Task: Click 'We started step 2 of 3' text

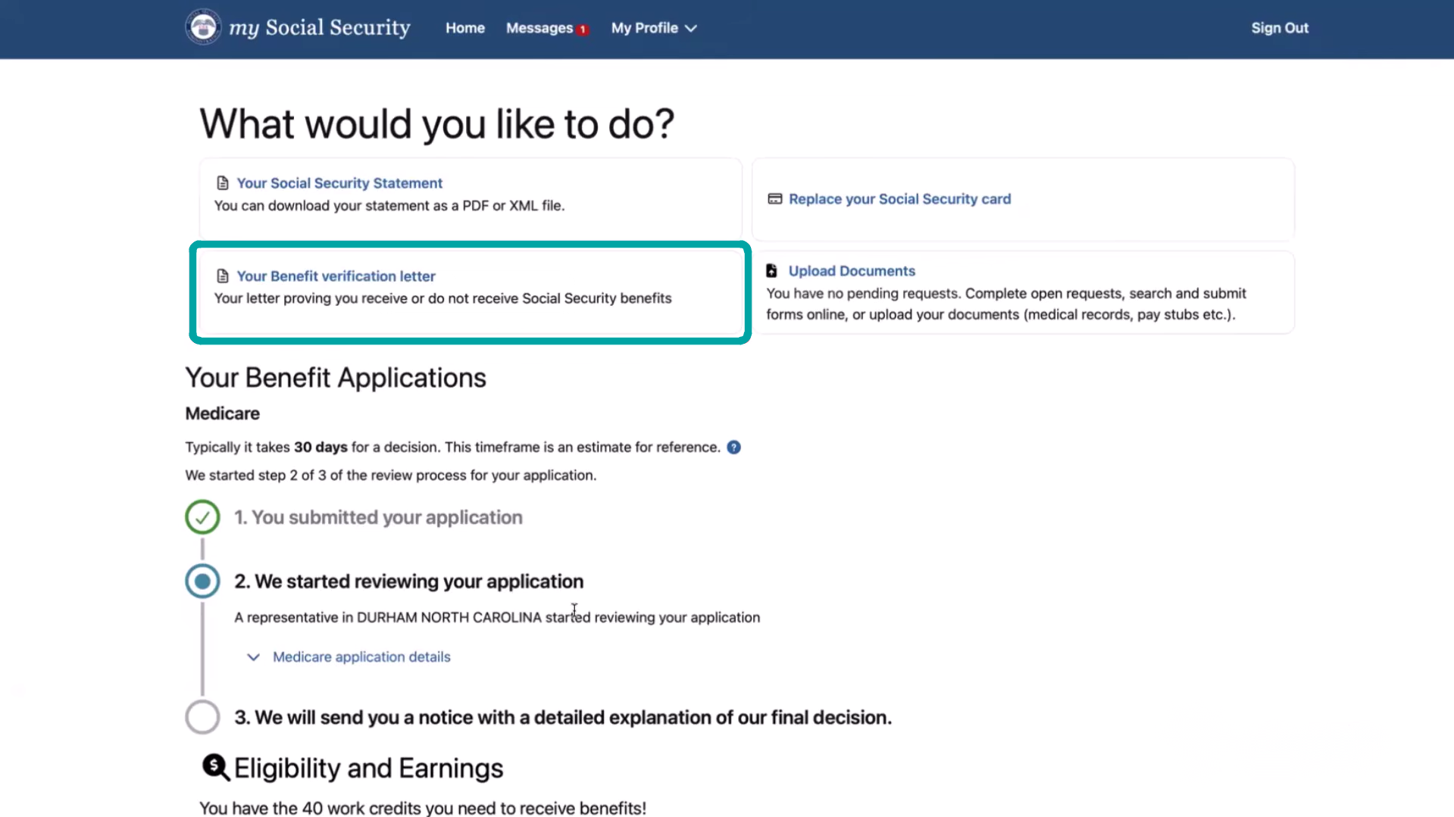Action: pos(390,476)
